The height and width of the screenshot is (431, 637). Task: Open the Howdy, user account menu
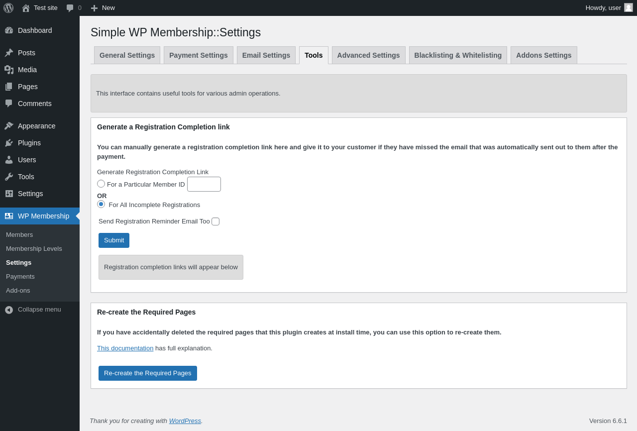tap(609, 7)
